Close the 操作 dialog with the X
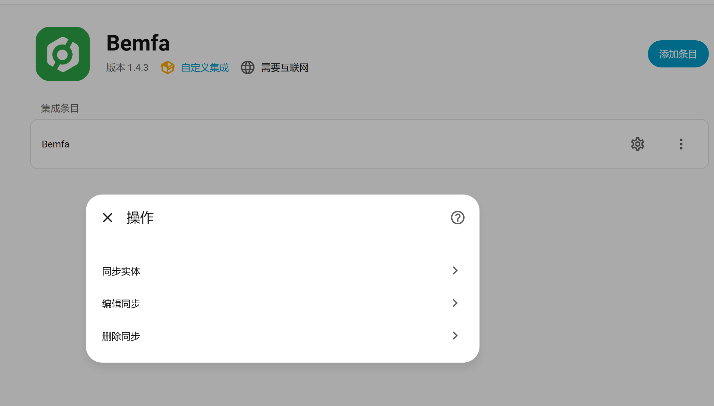 108,218
